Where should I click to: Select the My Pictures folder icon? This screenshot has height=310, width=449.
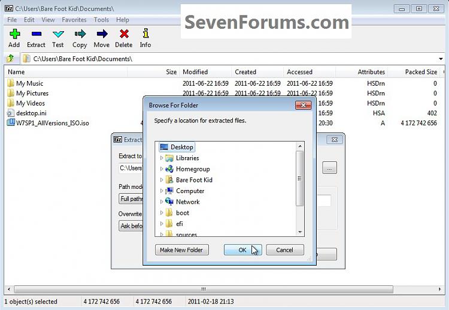point(11,93)
